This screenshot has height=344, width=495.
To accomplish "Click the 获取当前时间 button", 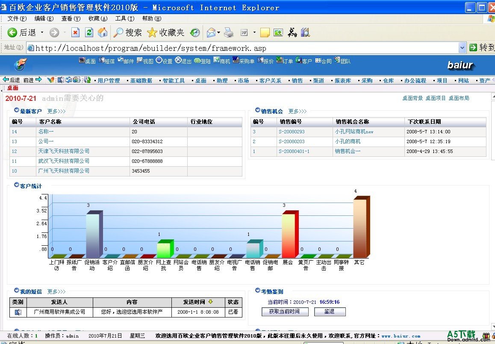I will coord(284,312).
